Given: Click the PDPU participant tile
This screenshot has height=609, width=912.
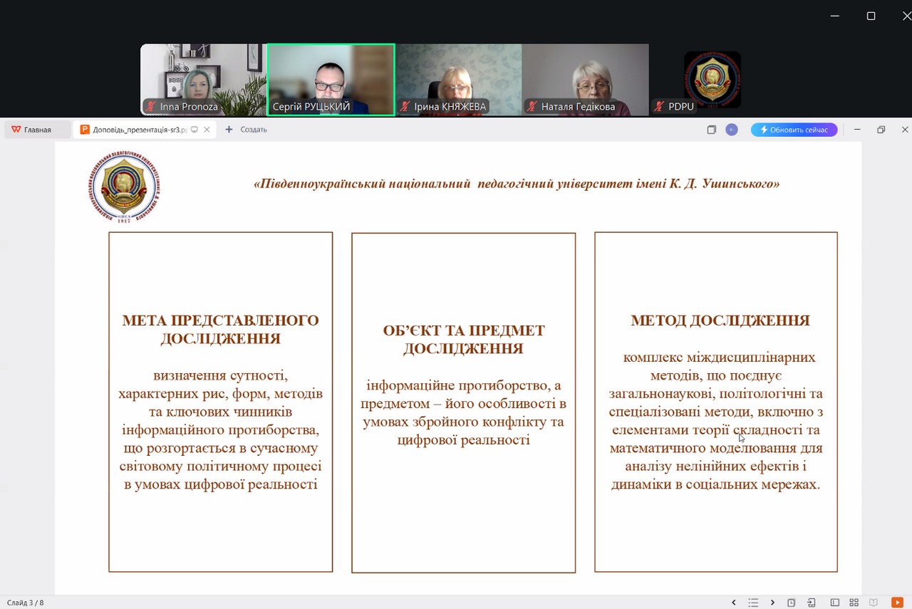Looking at the screenshot, I should pyautogui.click(x=712, y=79).
